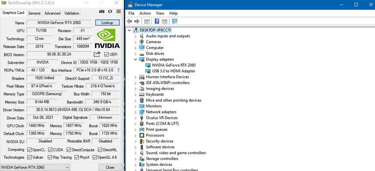375x171 pixels.
Task: Click the Close button in GPU-Z
Action: (110, 167)
